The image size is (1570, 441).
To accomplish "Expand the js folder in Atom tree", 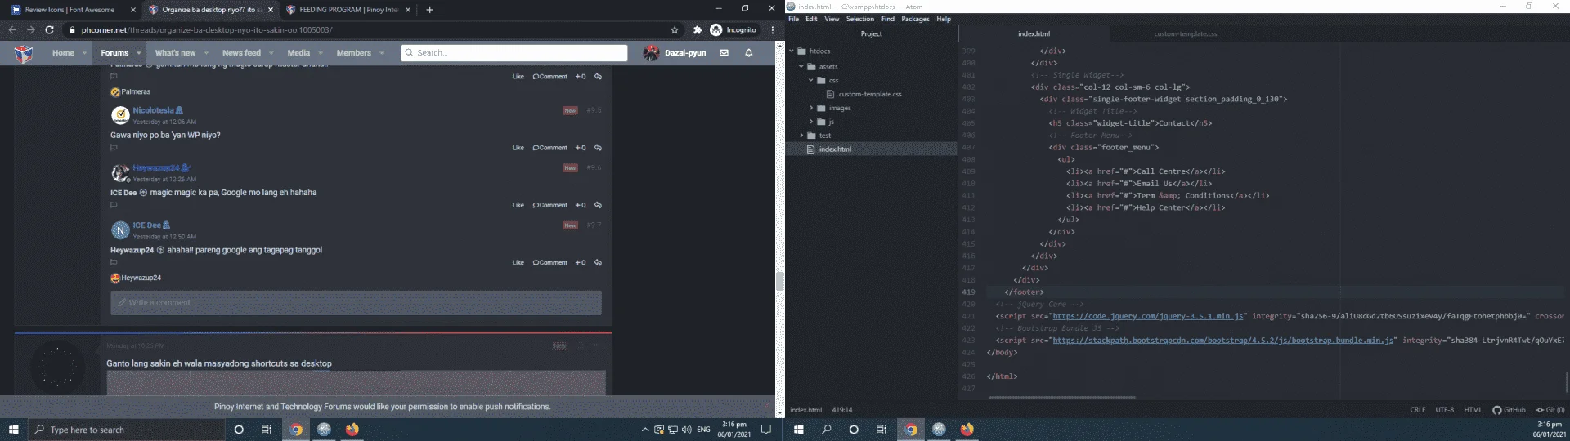I will 811,122.
